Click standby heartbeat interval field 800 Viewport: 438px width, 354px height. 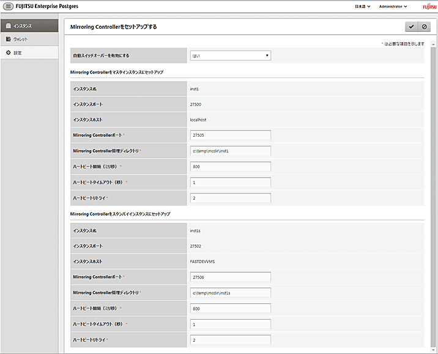[231, 309]
